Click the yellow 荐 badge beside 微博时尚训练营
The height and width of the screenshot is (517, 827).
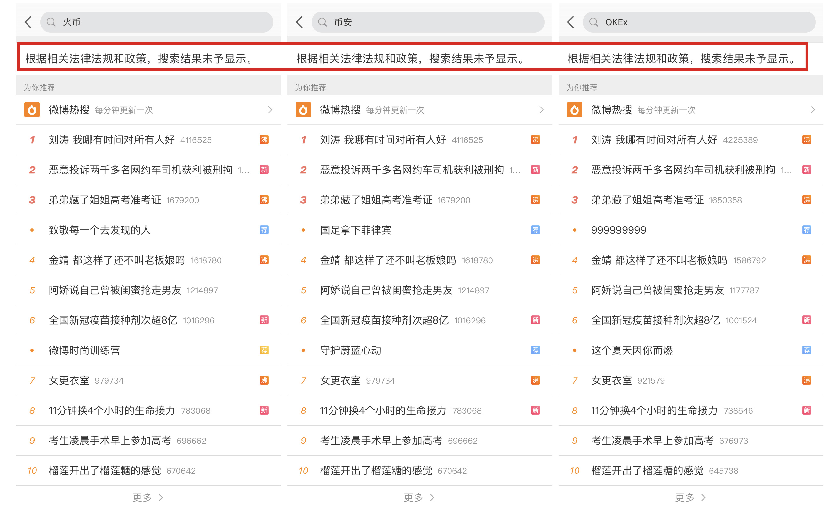(264, 350)
